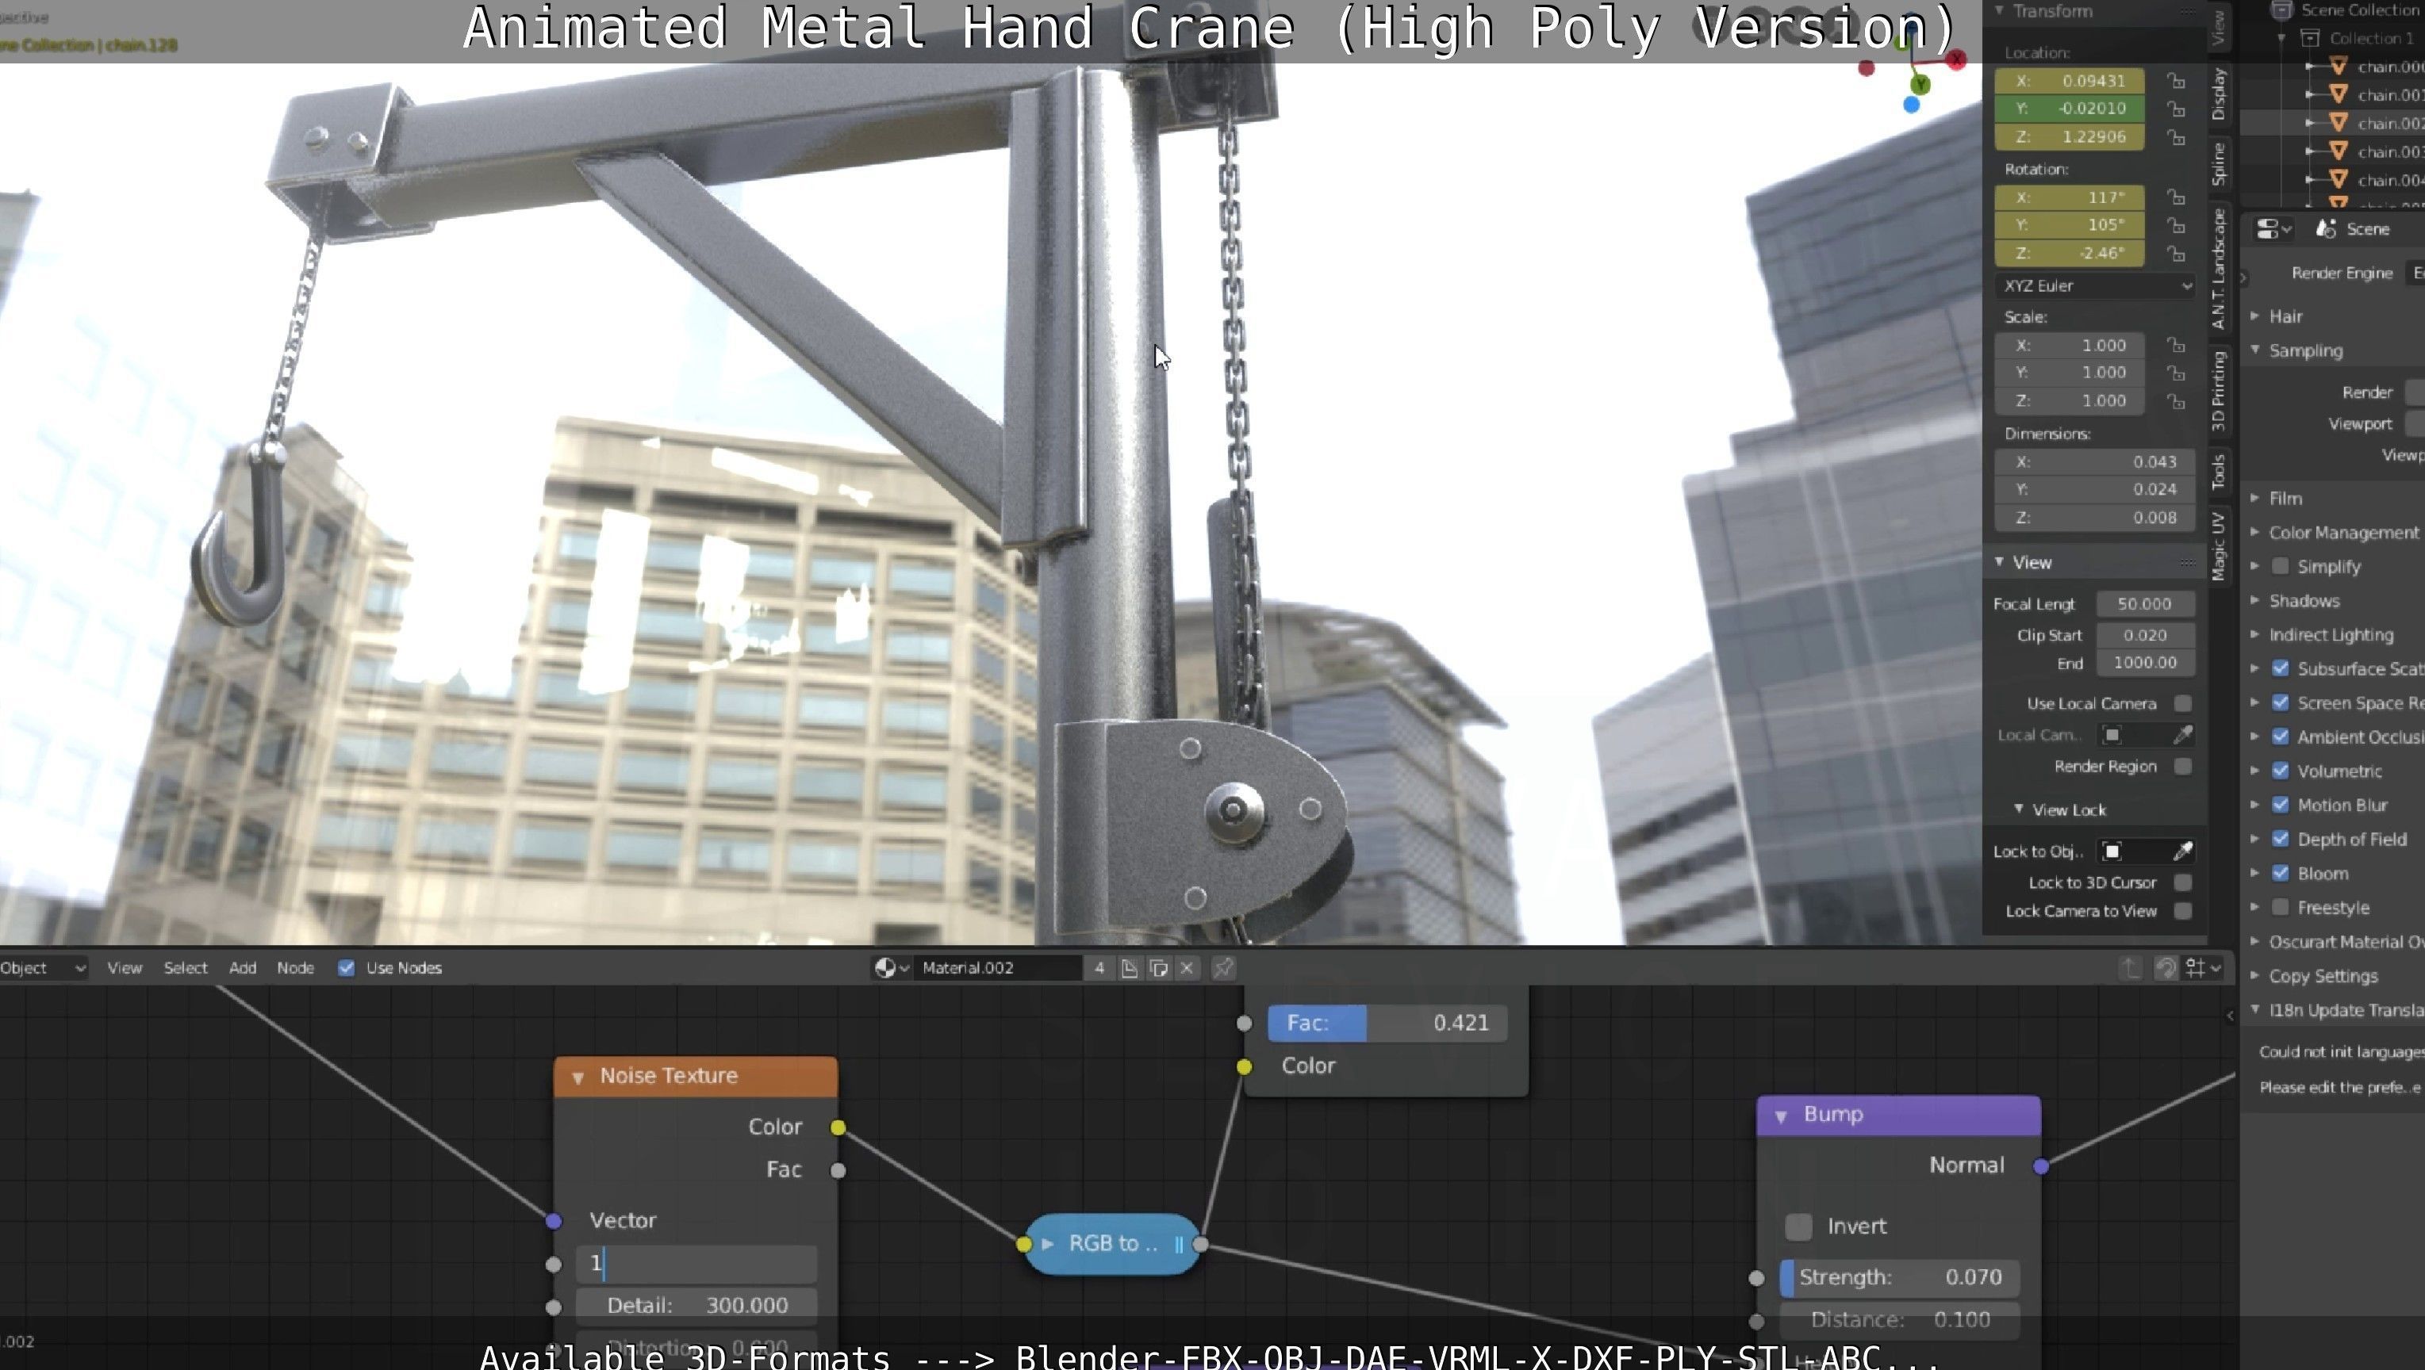Open the node editor Select menu
This screenshot has width=2425, height=1370.
pyautogui.click(x=186, y=967)
